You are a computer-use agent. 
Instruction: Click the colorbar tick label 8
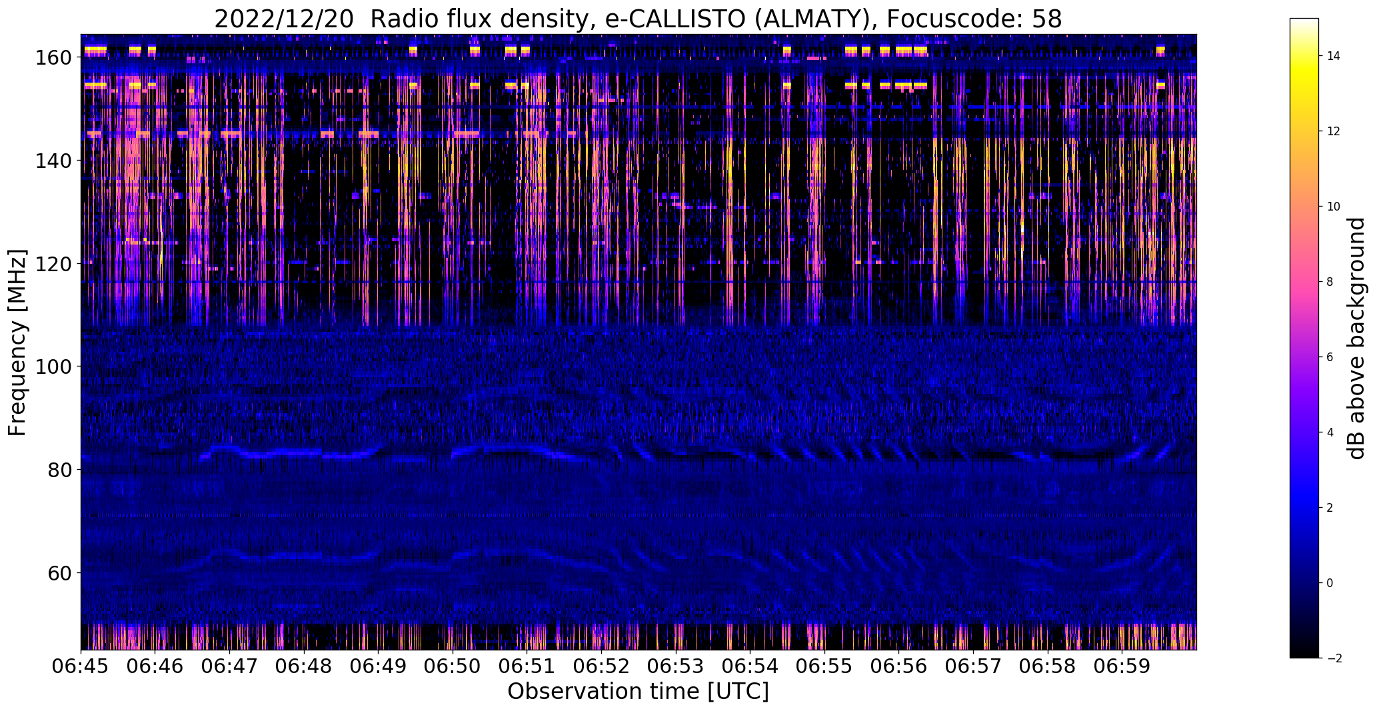pos(1330,282)
